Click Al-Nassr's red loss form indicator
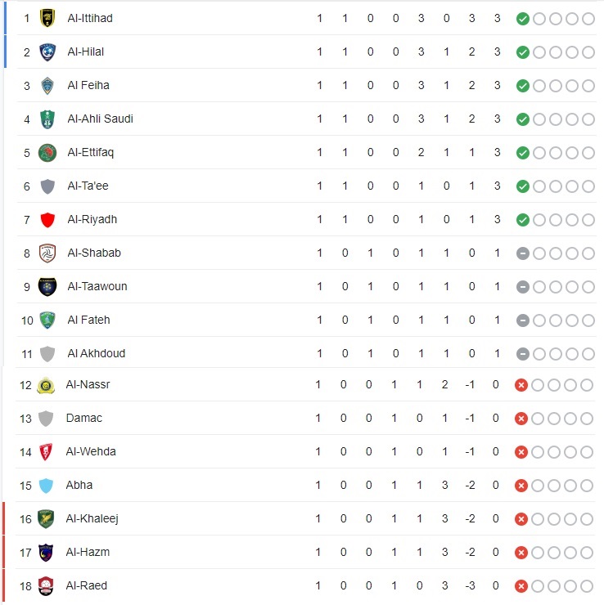This screenshot has height=605, width=604. [x=521, y=384]
